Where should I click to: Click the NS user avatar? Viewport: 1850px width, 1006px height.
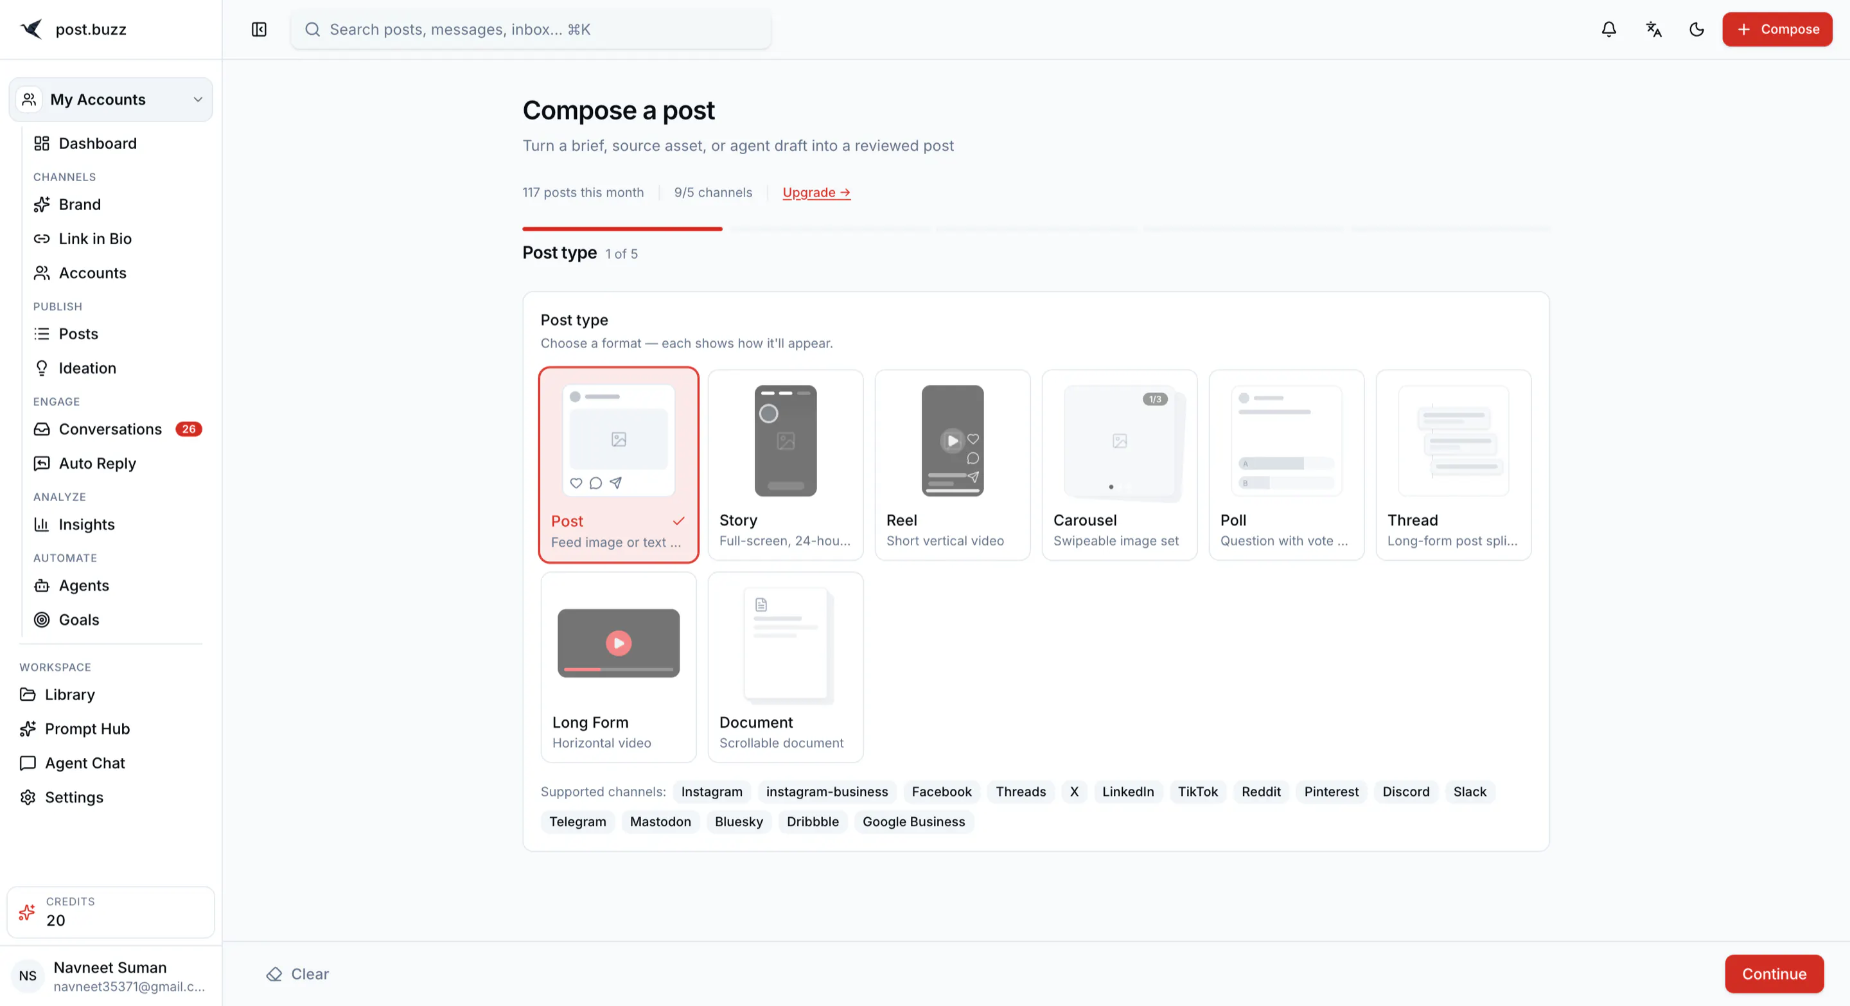pyautogui.click(x=28, y=976)
